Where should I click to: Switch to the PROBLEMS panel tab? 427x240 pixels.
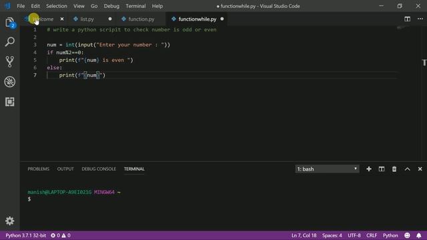coord(39,169)
